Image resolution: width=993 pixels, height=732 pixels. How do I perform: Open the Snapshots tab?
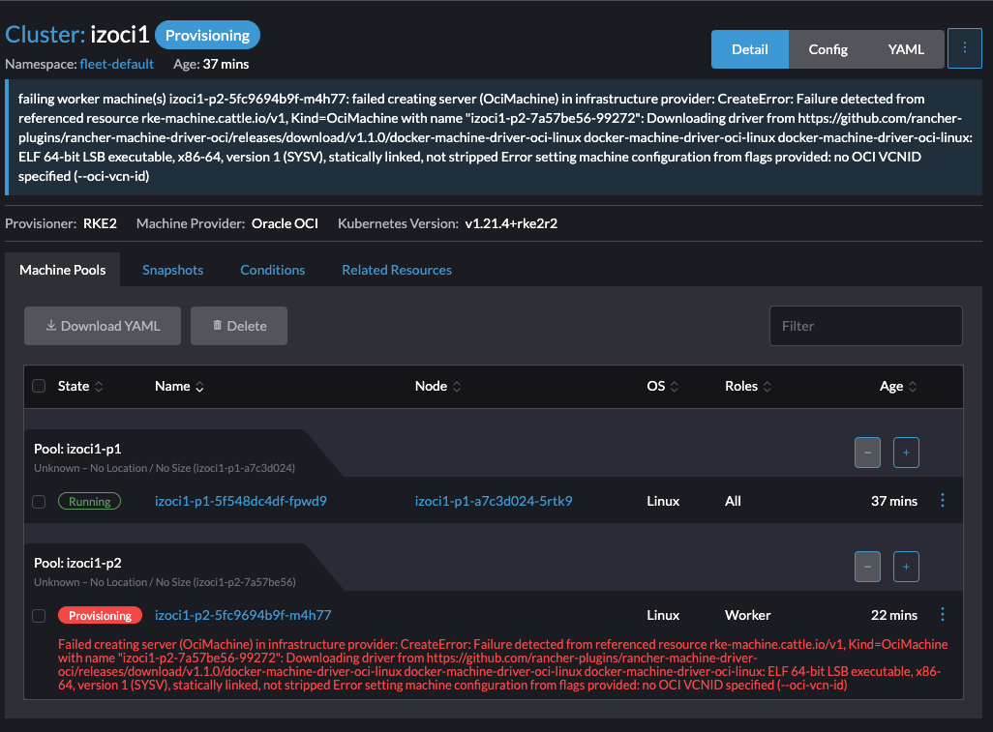(172, 270)
